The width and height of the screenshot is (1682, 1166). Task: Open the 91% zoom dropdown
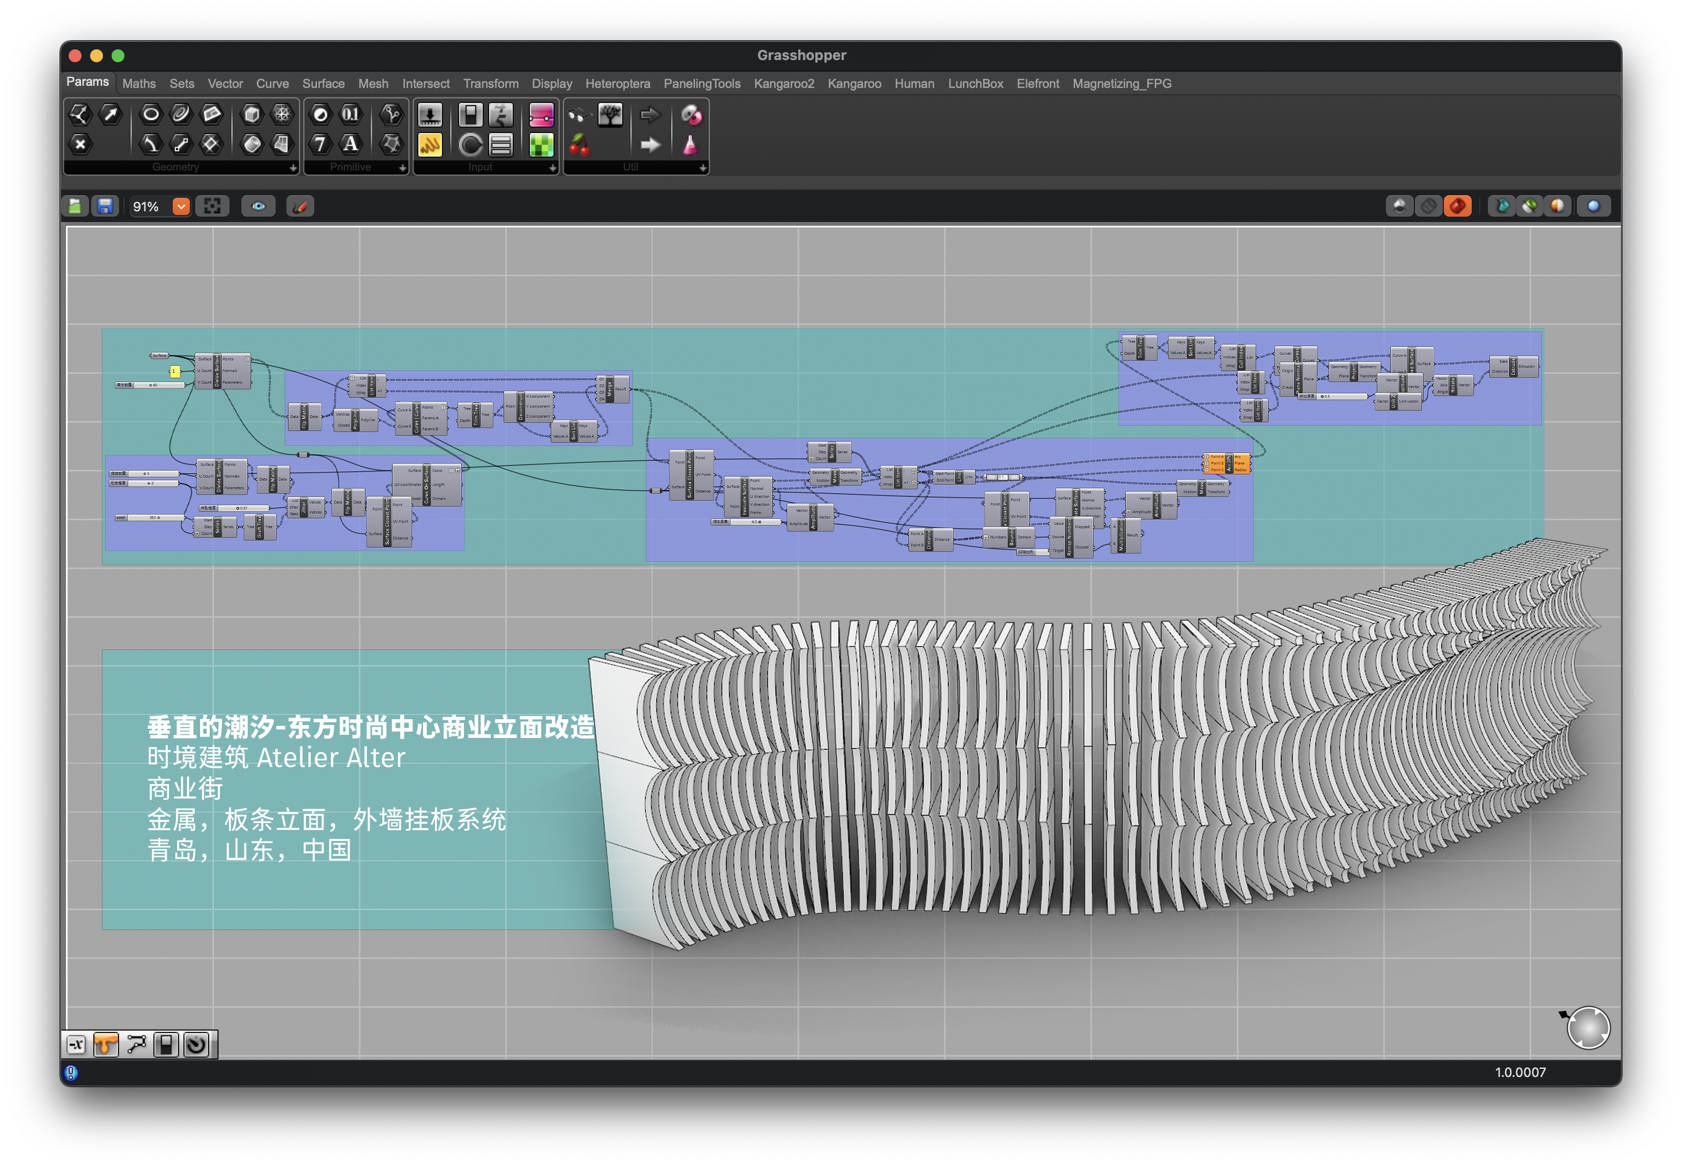pos(180,206)
